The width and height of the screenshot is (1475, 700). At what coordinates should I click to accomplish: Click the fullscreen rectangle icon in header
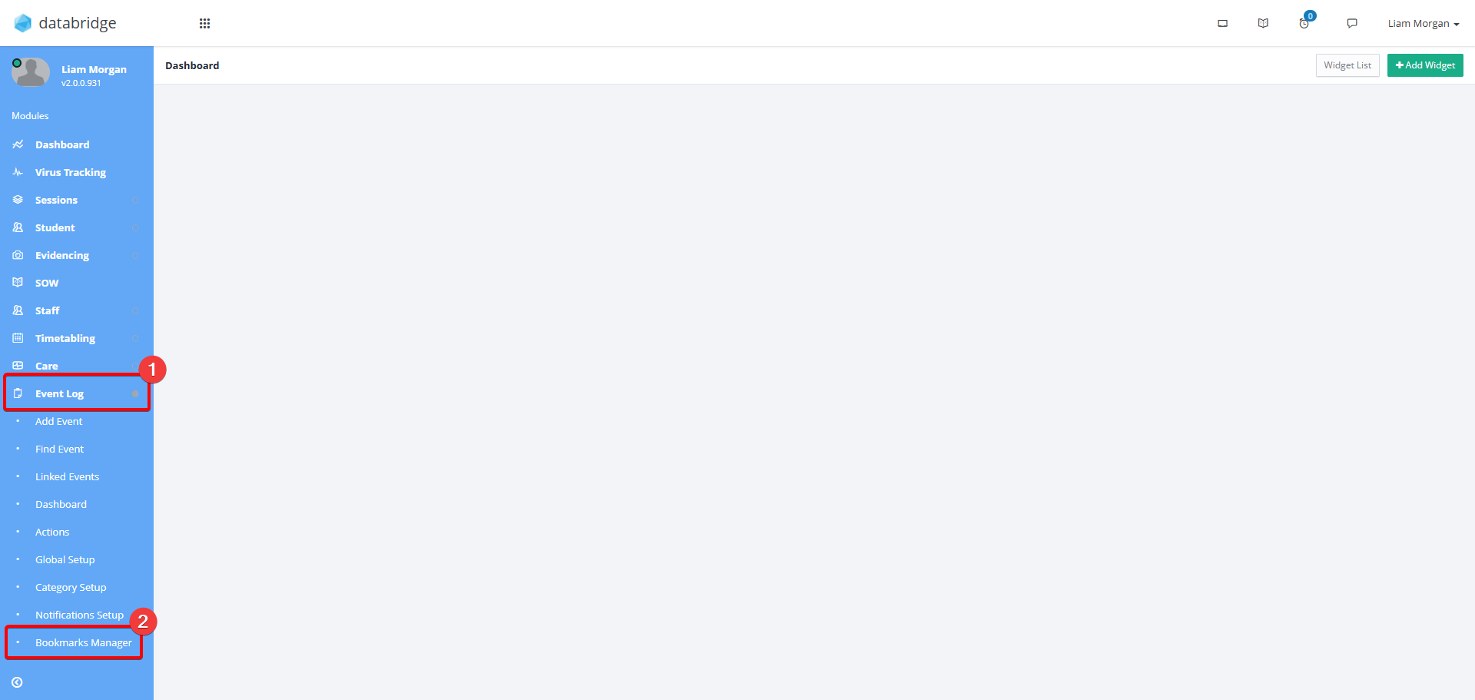click(x=1222, y=23)
